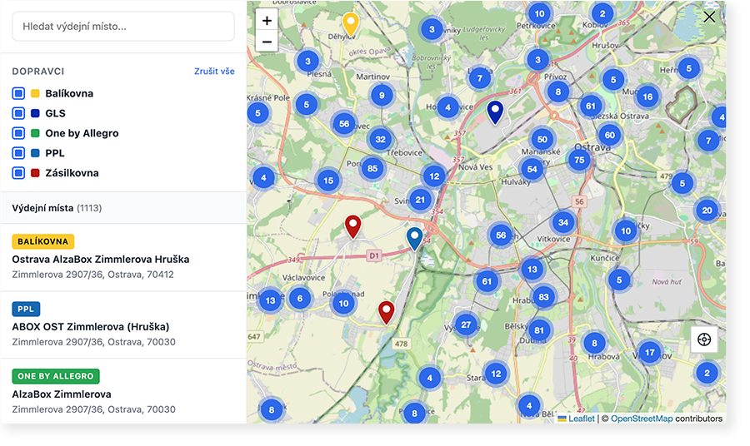Toggle the One by Allegro checkbox
The height and width of the screenshot is (446, 750).
point(18,133)
